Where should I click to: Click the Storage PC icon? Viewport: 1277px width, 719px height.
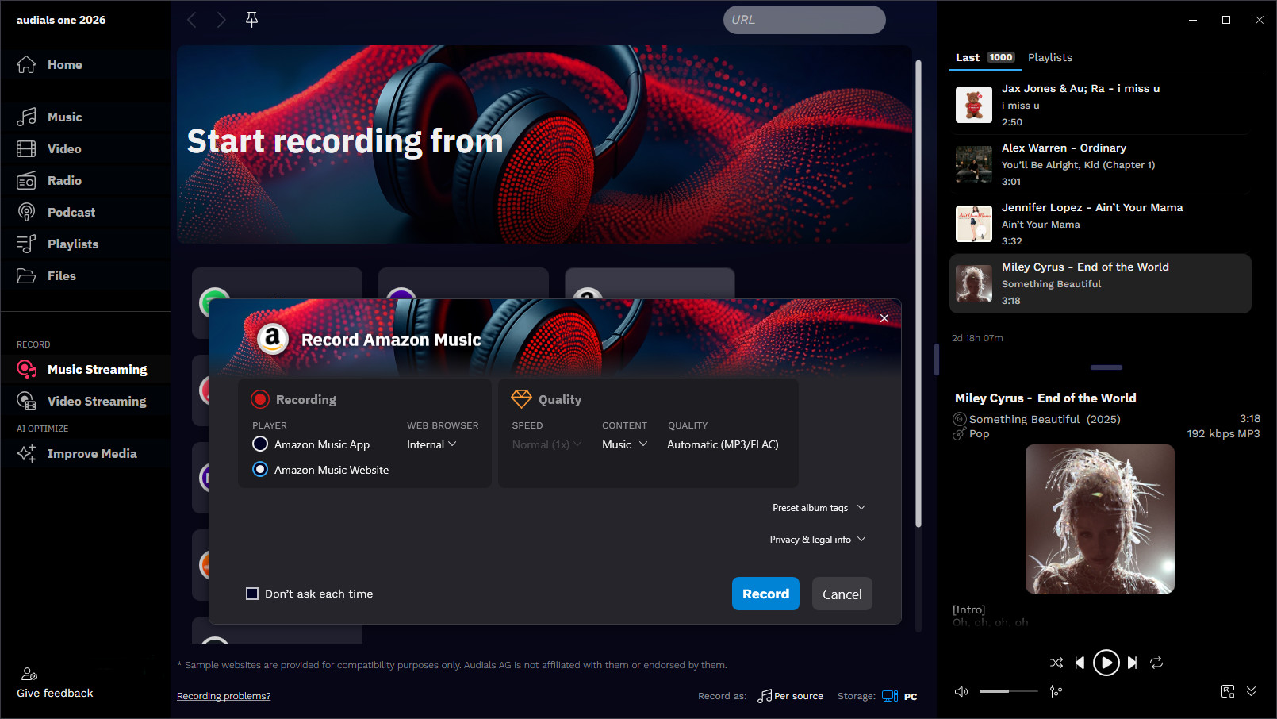click(x=890, y=696)
